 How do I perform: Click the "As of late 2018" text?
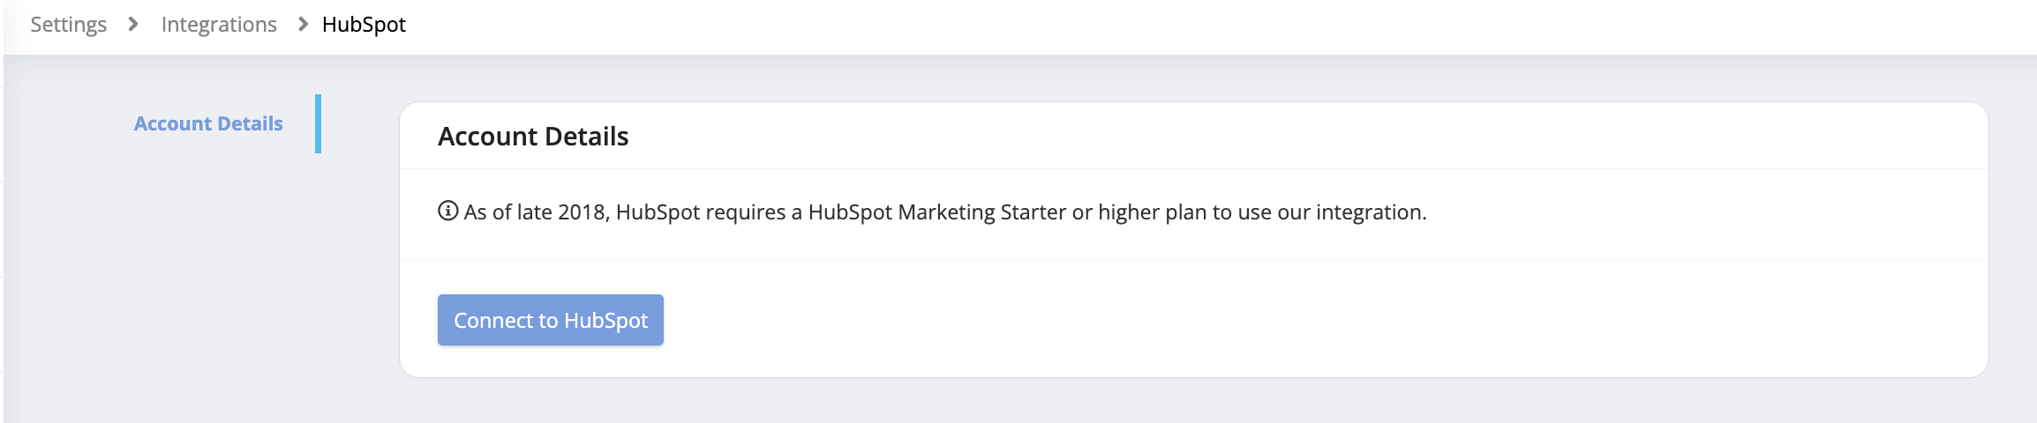537,212
